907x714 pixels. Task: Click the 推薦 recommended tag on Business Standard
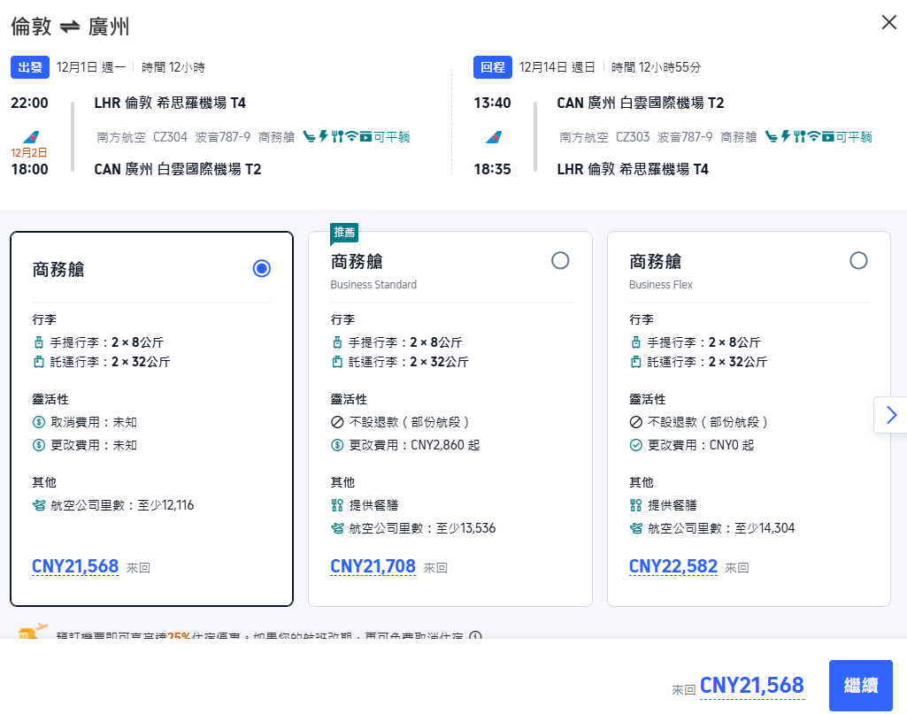344,233
